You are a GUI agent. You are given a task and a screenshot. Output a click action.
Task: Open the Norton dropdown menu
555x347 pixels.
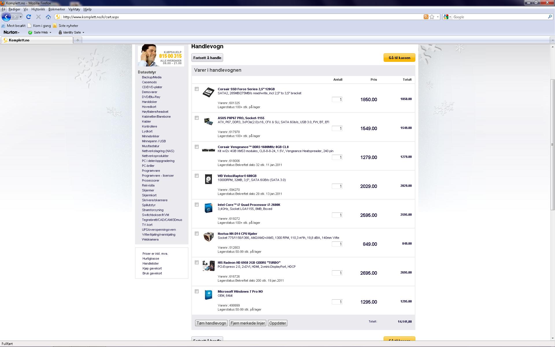12,32
